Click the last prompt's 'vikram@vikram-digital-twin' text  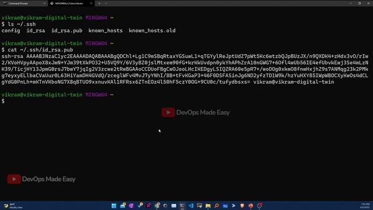coord(42,94)
